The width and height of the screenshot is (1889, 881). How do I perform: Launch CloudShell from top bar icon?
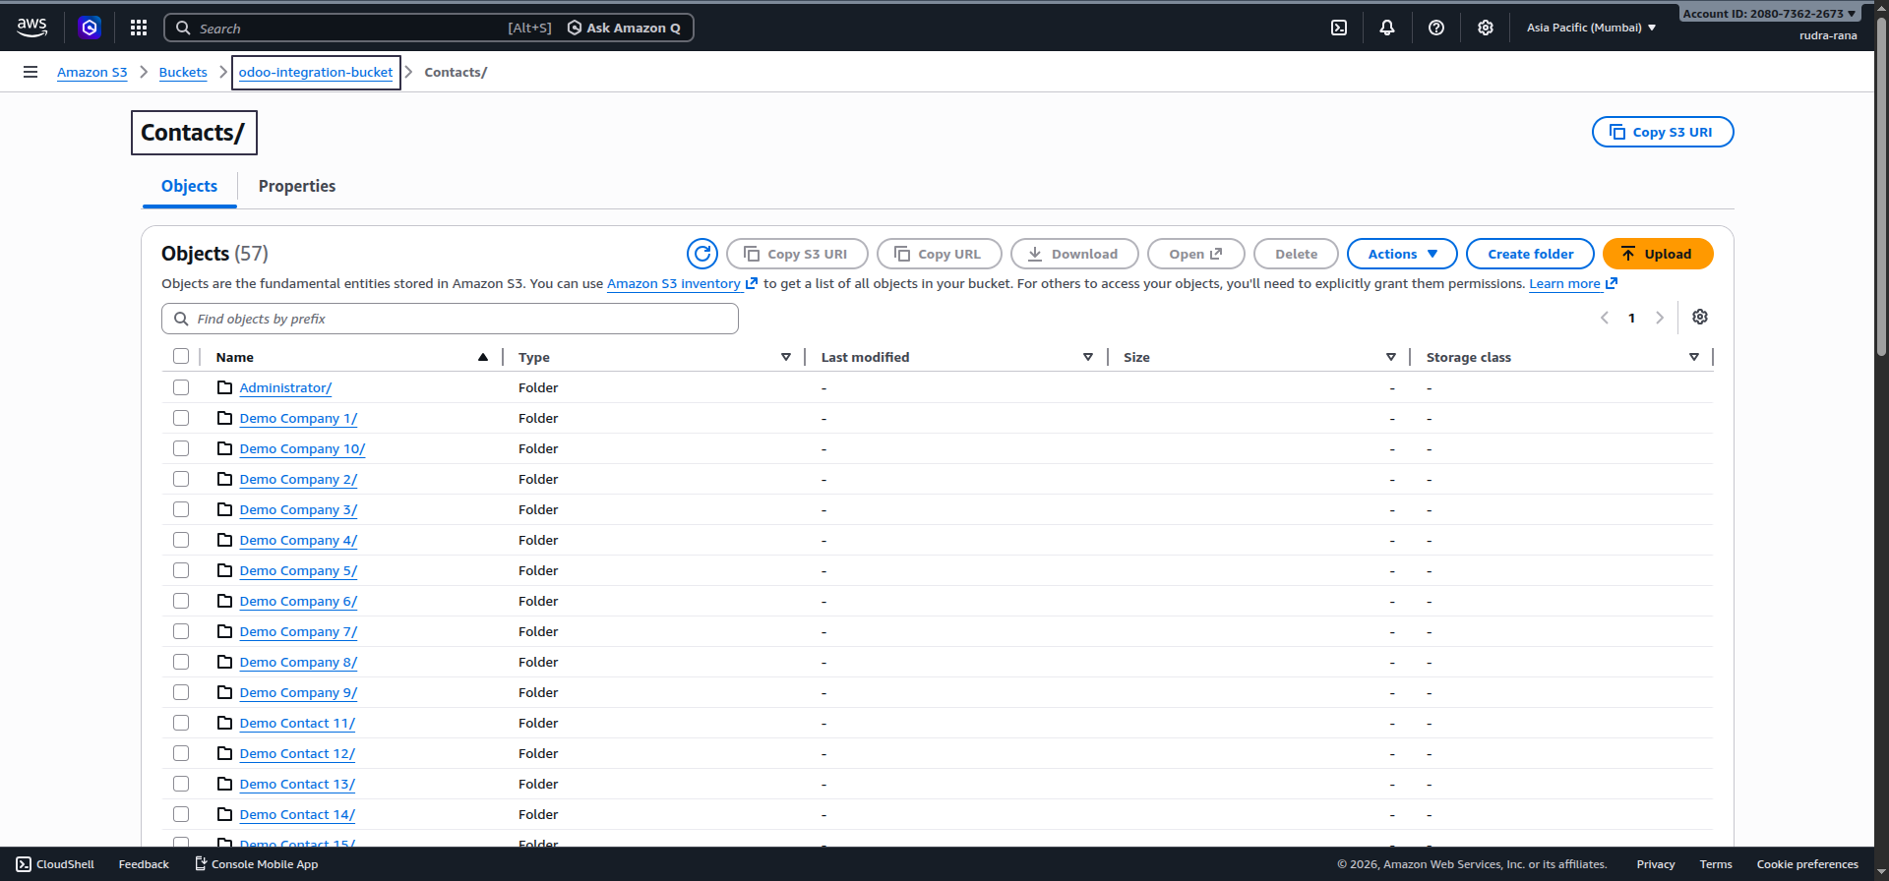1339,28
